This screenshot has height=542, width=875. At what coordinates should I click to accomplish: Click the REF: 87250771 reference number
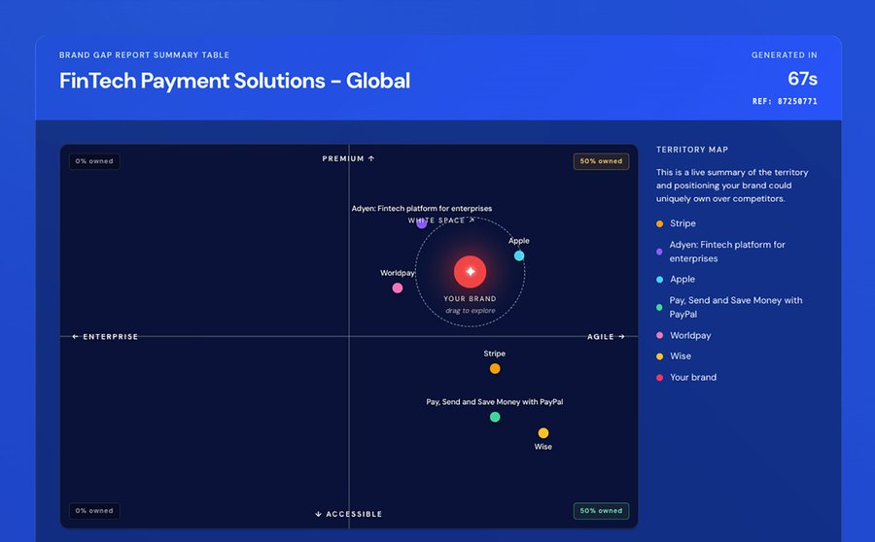785,101
